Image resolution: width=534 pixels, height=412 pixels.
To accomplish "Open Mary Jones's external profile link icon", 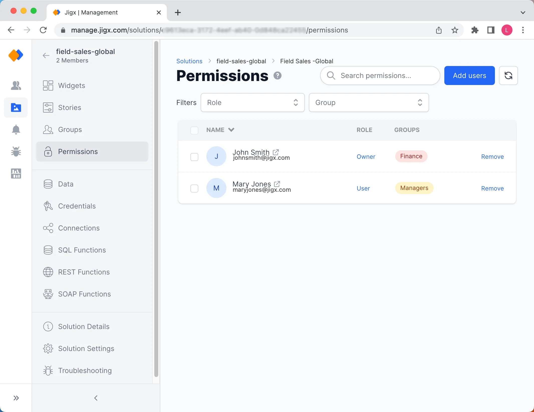I will click(x=277, y=184).
